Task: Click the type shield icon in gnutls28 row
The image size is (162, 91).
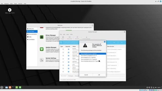Action: 63,53
